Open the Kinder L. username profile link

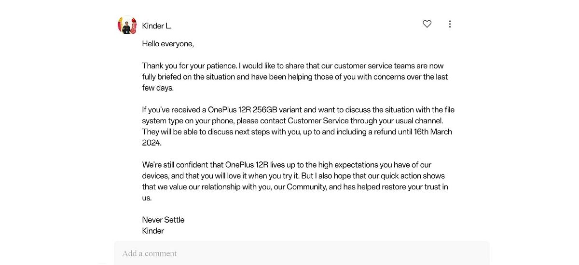[157, 26]
